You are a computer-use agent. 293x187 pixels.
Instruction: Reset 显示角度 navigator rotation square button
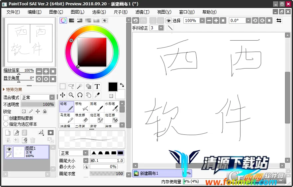(53, 79)
